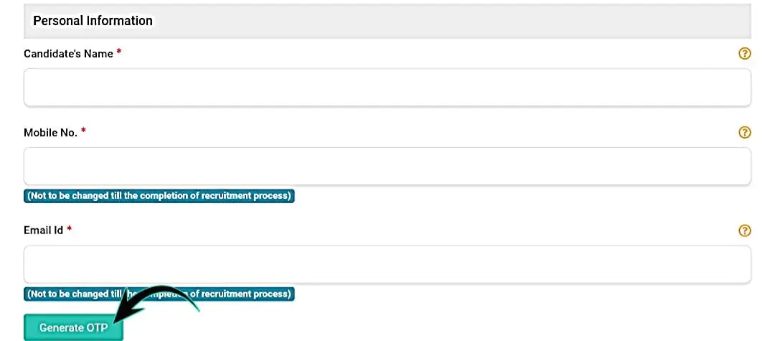Click the Personal Information section heading
This screenshot has height=341, width=775.
(93, 21)
